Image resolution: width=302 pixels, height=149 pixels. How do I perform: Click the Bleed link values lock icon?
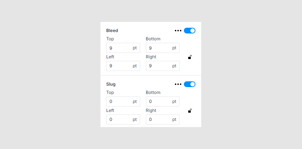(x=190, y=57)
